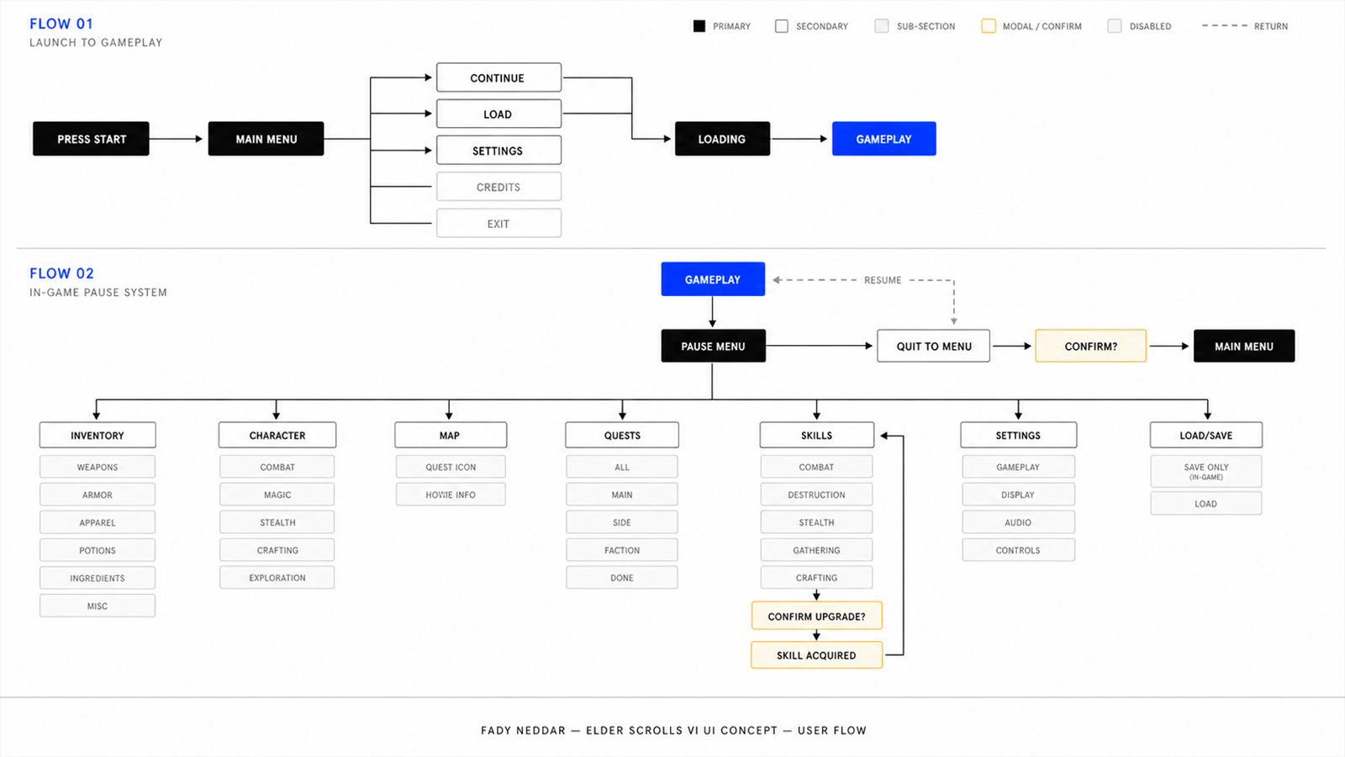Select the SKILL ACQUIRED modal box

(x=816, y=655)
